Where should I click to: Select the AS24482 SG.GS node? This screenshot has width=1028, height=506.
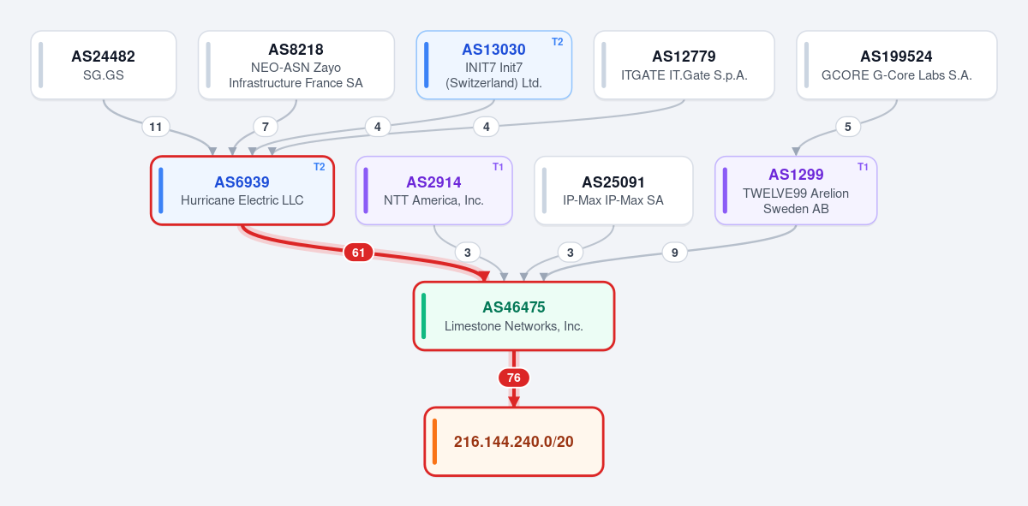tap(104, 65)
